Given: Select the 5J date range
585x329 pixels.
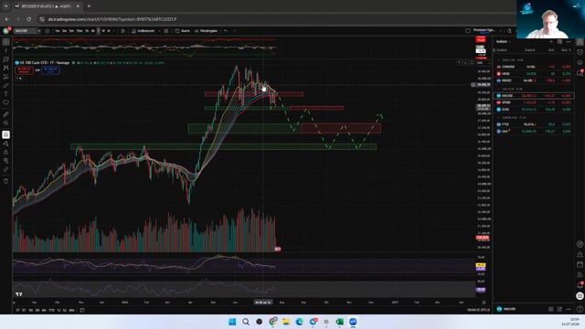Looking at the screenshot, I should [65, 310].
